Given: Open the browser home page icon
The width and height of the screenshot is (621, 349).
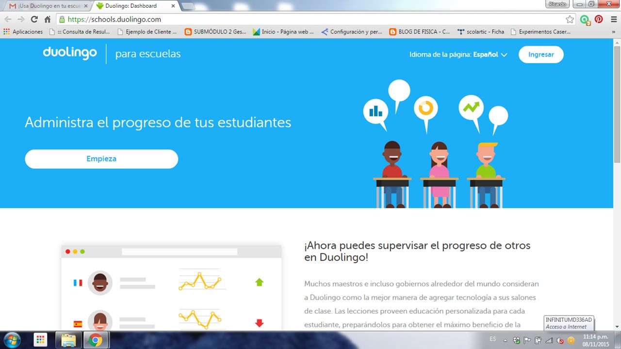Looking at the screenshot, I should 47,19.
